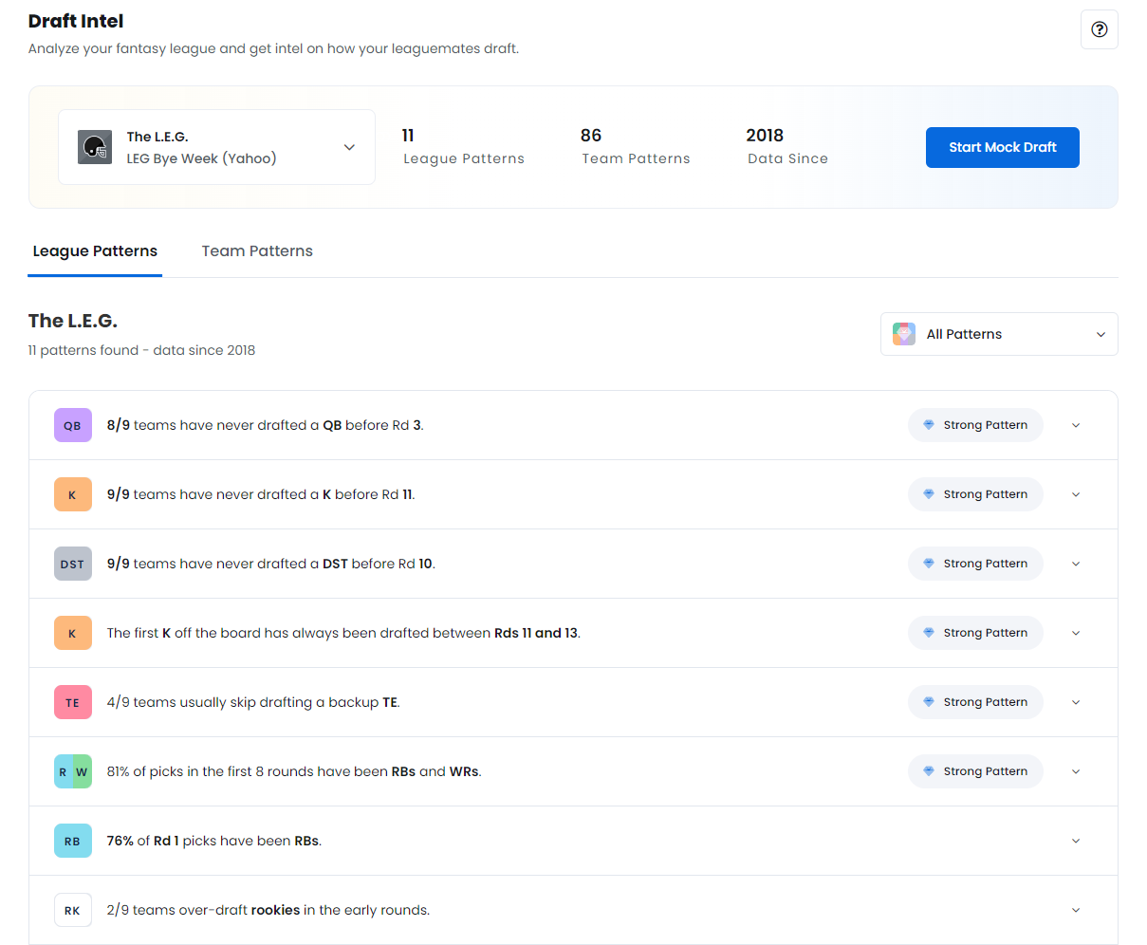The height and width of the screenshot is (945, 1147).
Task: Expand the QB before Rd 3 pattern
Action: point(1076,425)
